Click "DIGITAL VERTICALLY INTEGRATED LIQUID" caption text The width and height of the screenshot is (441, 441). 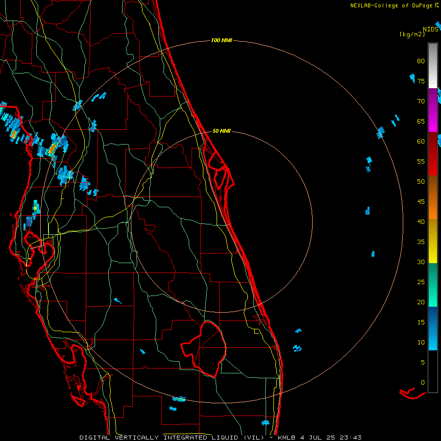[x=159, y=438]
